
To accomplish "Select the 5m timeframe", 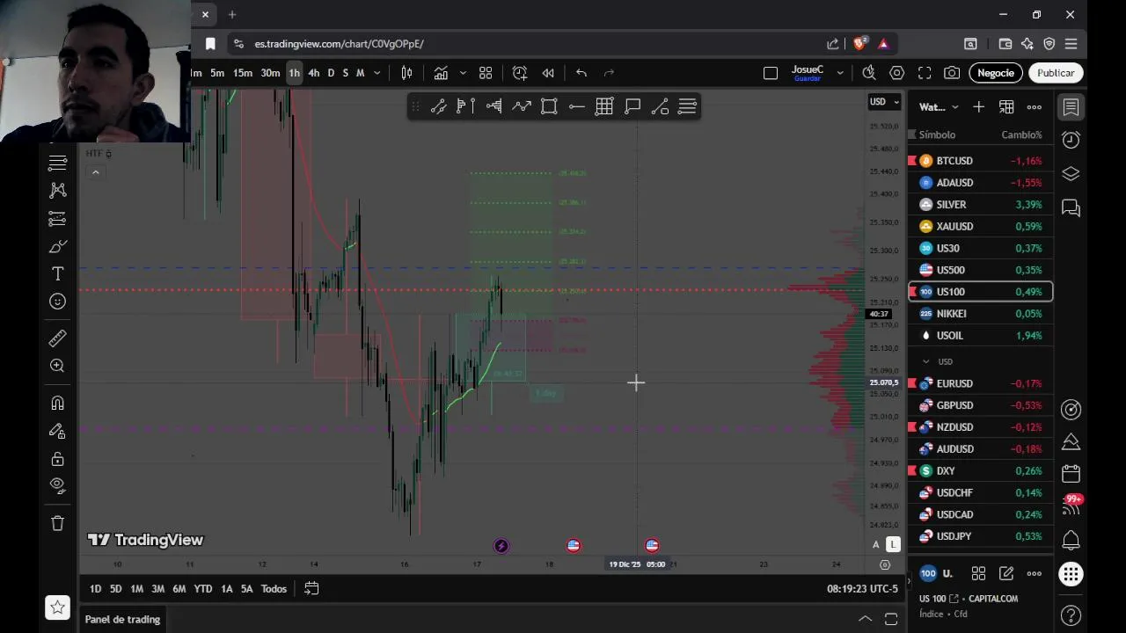I will 217,73.
